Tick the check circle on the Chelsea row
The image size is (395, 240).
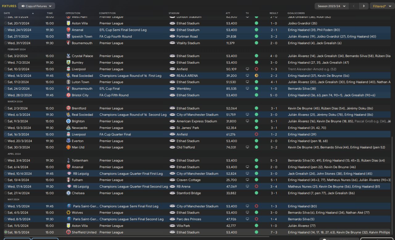[x=6, y=193]
